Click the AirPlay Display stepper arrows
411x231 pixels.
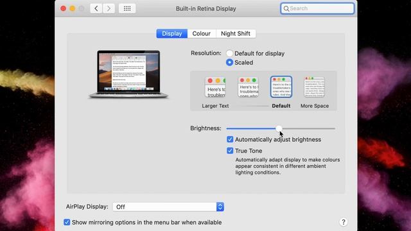(220, 207)
